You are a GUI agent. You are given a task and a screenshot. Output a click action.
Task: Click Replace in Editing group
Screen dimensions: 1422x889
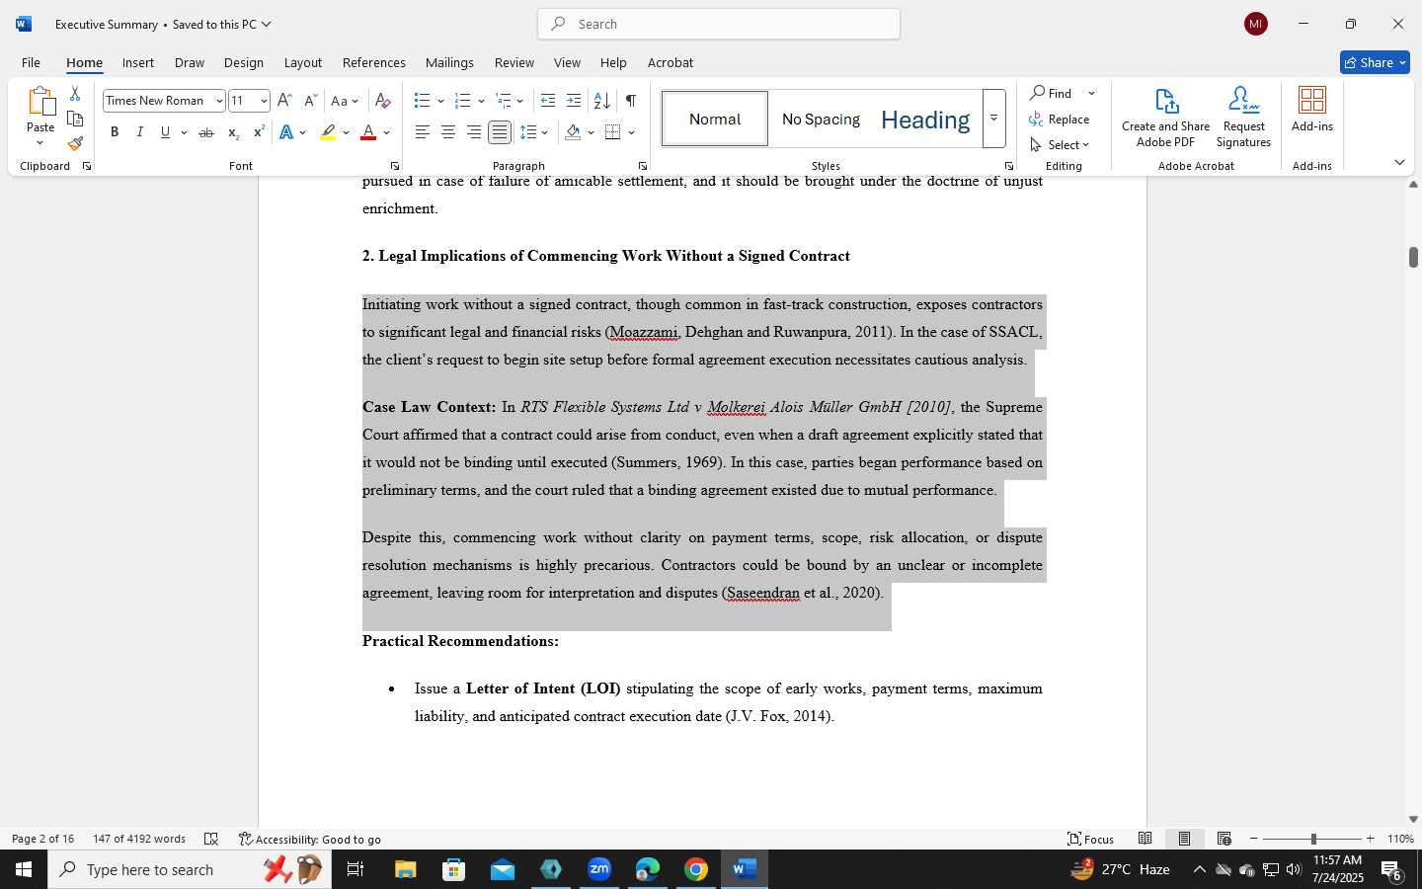[x=1060, y=119]
